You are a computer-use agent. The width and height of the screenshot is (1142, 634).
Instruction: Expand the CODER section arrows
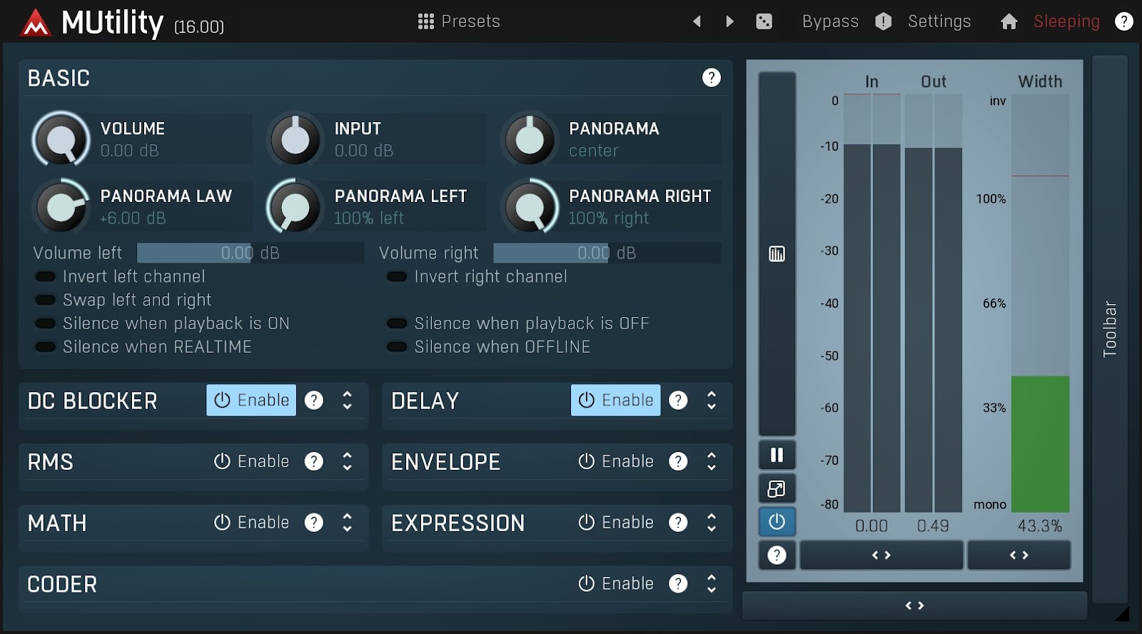712,584
